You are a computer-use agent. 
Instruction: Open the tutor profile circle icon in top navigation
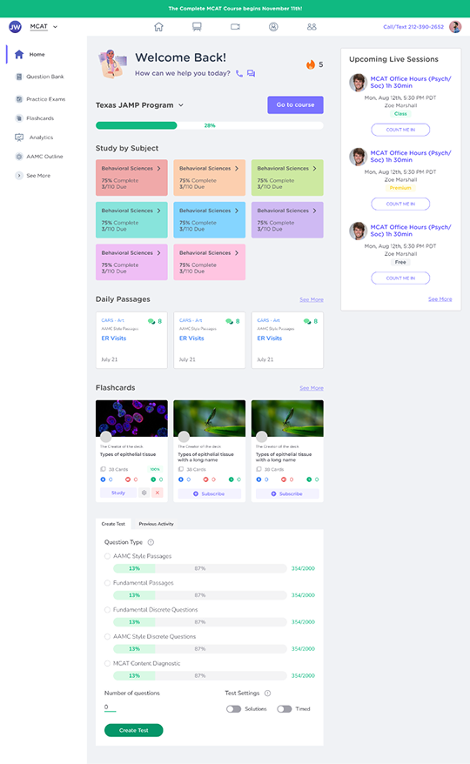coord(273,27)
